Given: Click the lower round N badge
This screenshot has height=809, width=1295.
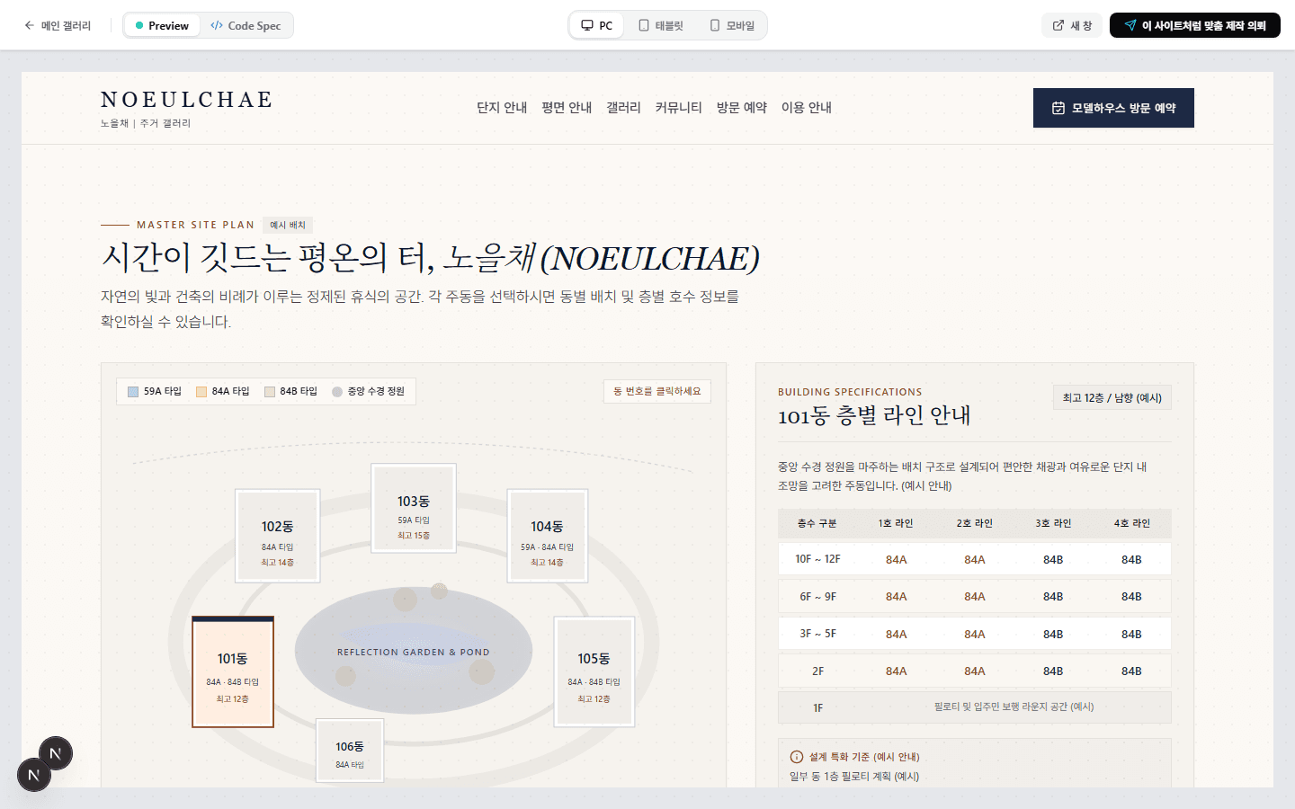Looking at the screenshot, I should coord(34,775).
